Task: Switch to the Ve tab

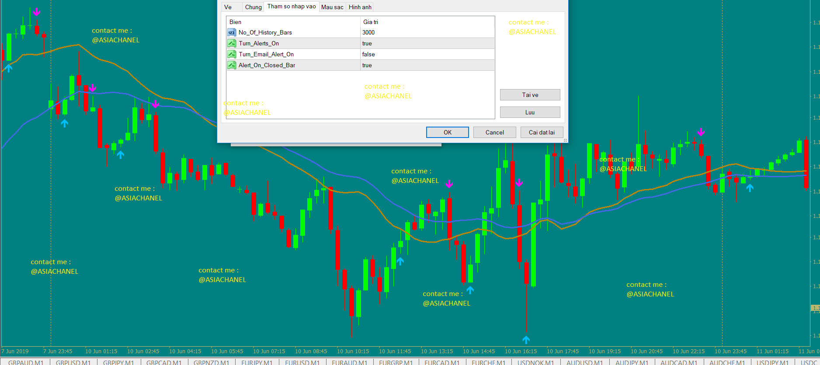Action: tap(232, 7)
